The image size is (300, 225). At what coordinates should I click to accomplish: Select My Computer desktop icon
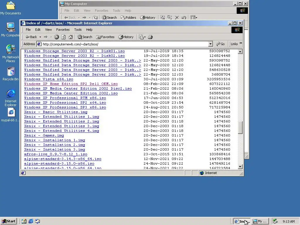coord(11,30)
